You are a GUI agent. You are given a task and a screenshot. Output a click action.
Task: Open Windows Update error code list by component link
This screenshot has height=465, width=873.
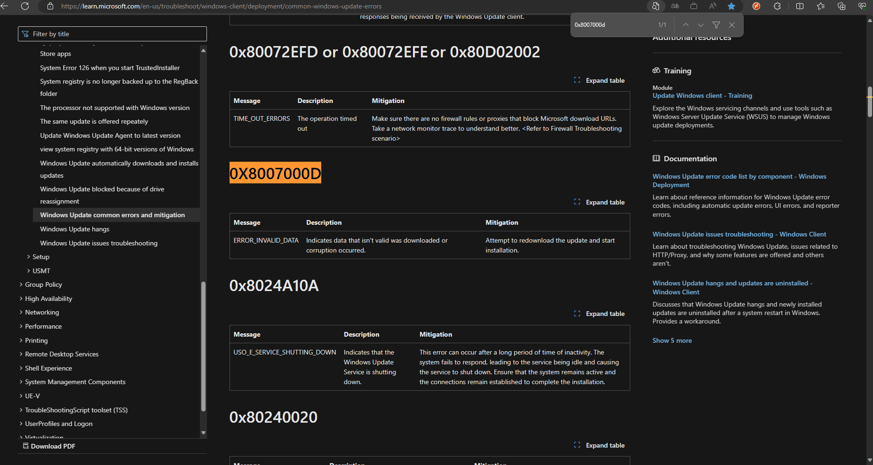[739, 181]
